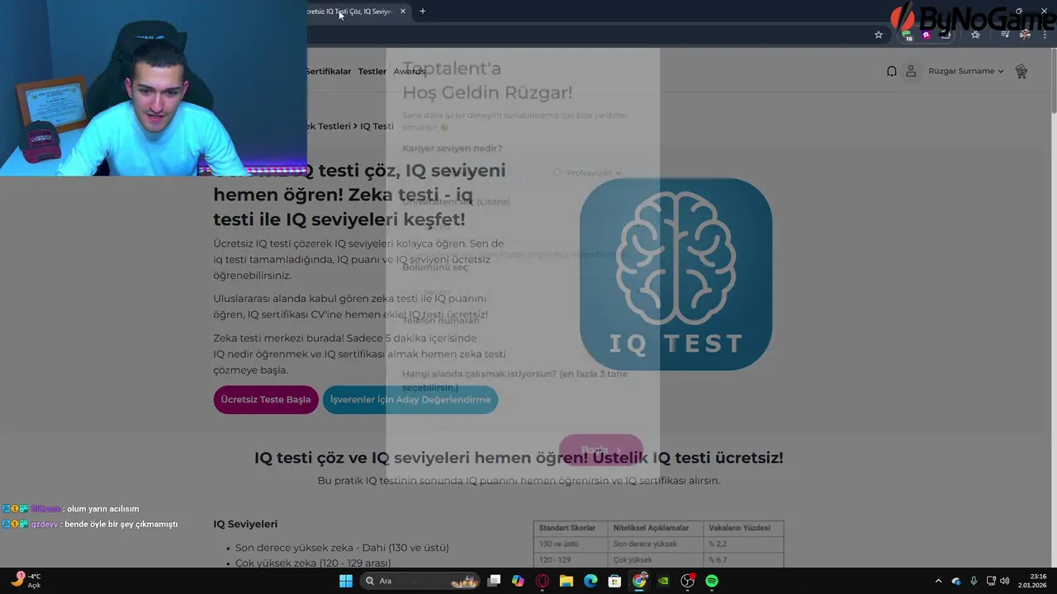Viewport: 1057px width, 594px height.
Task: Click the microphone icon in the system tray
Action: click(x=974, y=581)
